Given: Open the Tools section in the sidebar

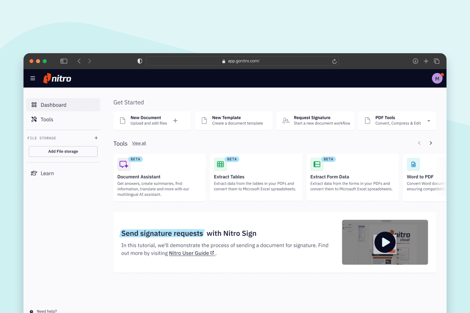Looking at the screenshot, I should (47, 119).
